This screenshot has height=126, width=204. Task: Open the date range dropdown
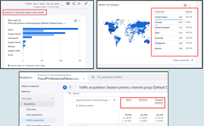coord(62,5)
